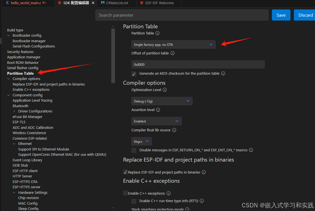This screenshot has height=211, width=315.
Task: Click the 0x8000 partition offset field
Action: [198, 64]
